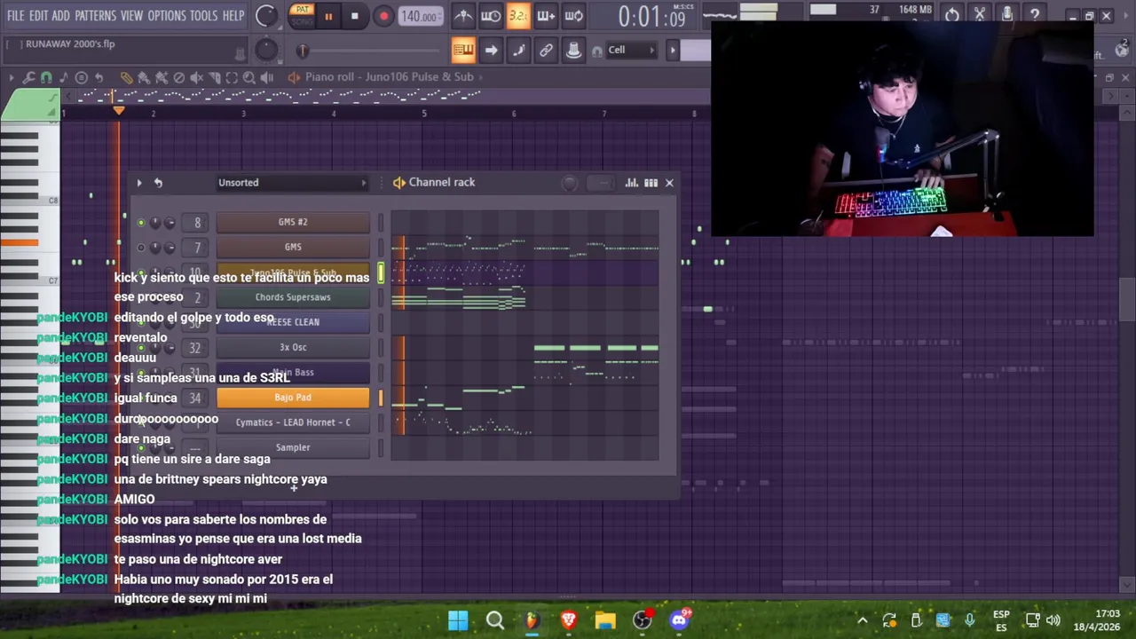Mute the 3x Osc channel
Image resolution: width=1136 pixels, height=639 pixels.
pos(140,348)
